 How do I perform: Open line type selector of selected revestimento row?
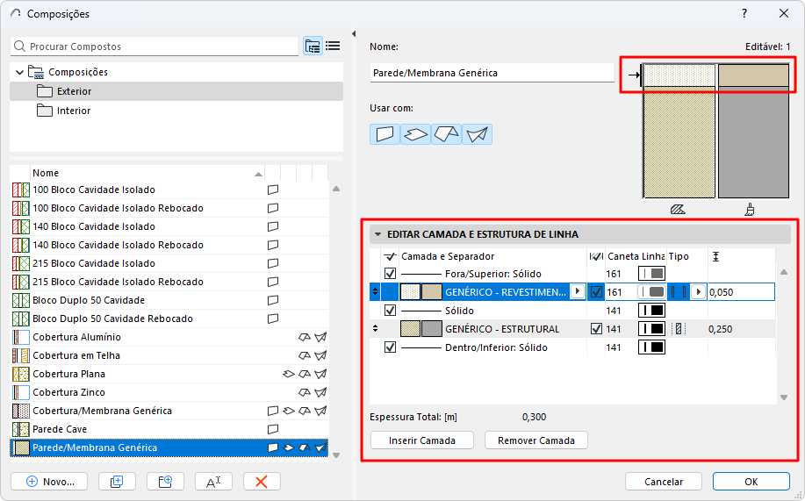651,292
